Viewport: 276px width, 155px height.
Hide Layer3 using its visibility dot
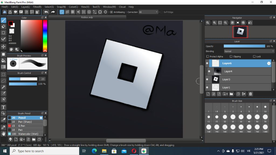207,79
